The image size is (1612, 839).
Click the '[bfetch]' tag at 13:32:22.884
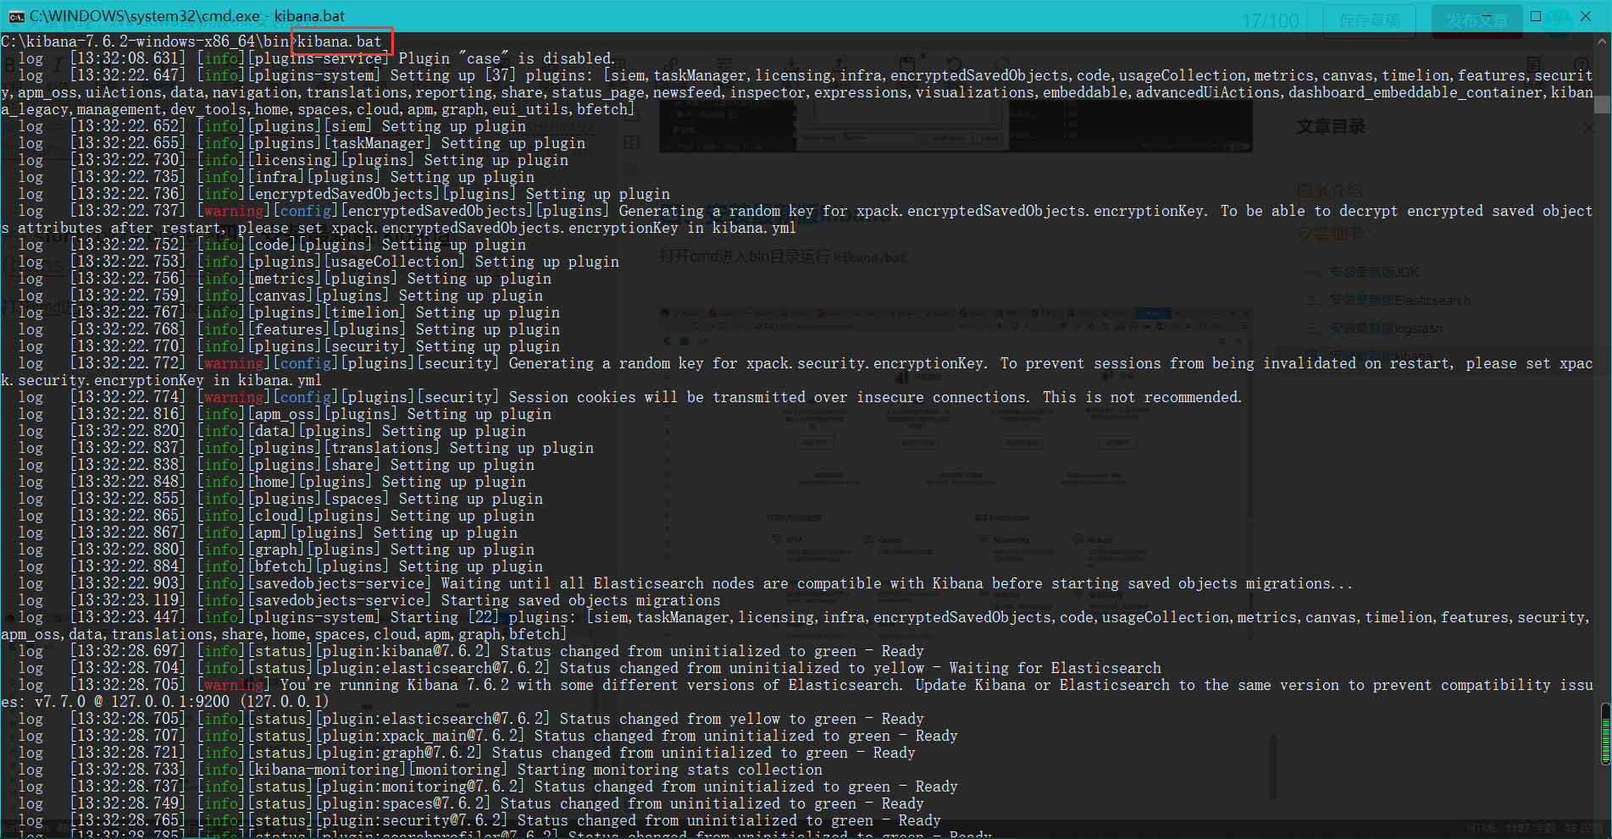coord(280,566)
